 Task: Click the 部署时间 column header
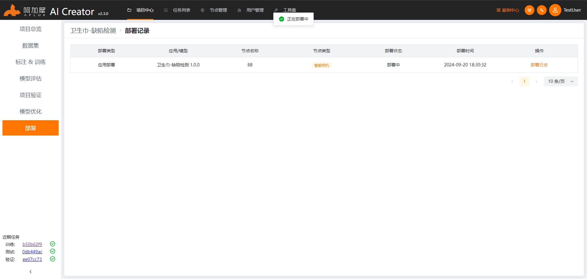click(x=465, y=51)
